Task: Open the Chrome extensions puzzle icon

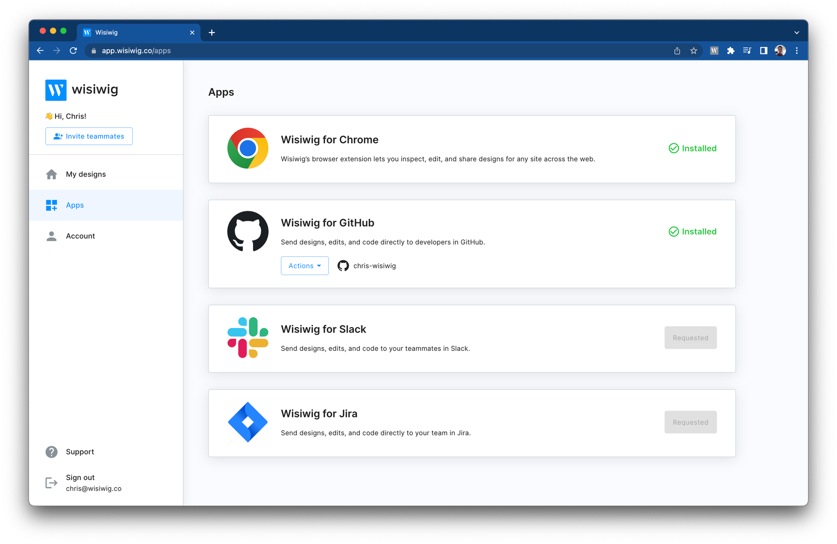Action: pyautogui.click(x=731, y=51)
